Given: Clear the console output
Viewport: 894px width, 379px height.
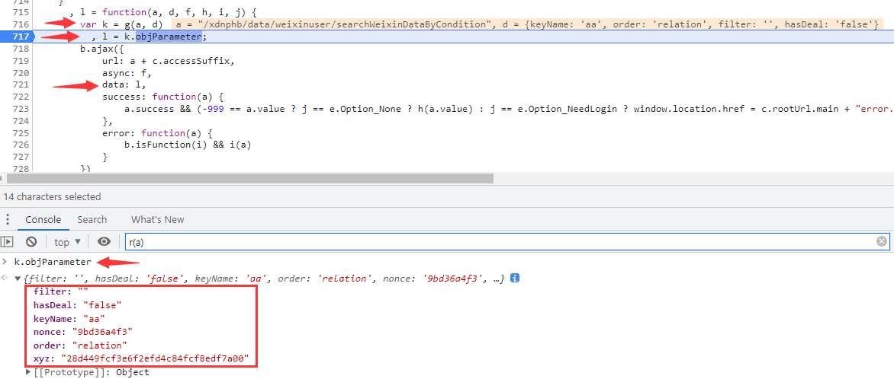Looking at the screenshot, I should 31,242.
